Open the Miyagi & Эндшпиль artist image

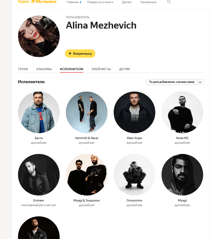87,175
